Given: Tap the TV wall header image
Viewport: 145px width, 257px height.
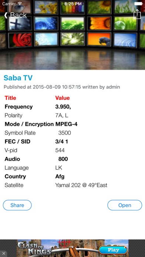Looking at the screenshot, I should click(x=72, y=35).
